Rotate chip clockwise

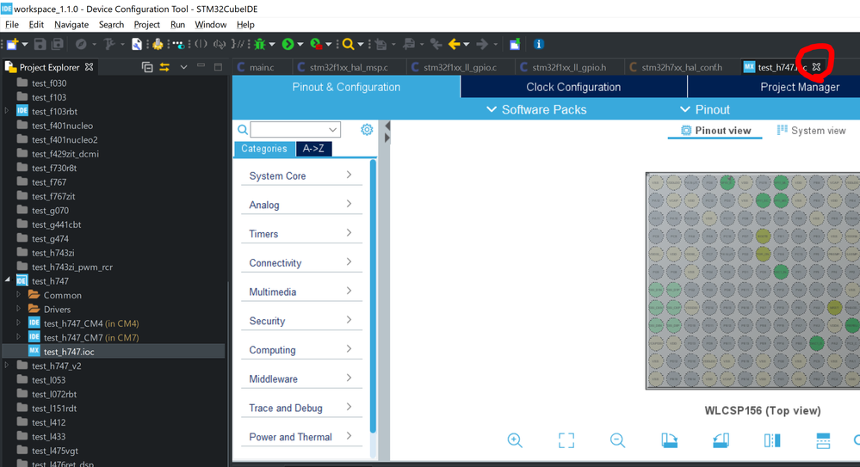669,440
